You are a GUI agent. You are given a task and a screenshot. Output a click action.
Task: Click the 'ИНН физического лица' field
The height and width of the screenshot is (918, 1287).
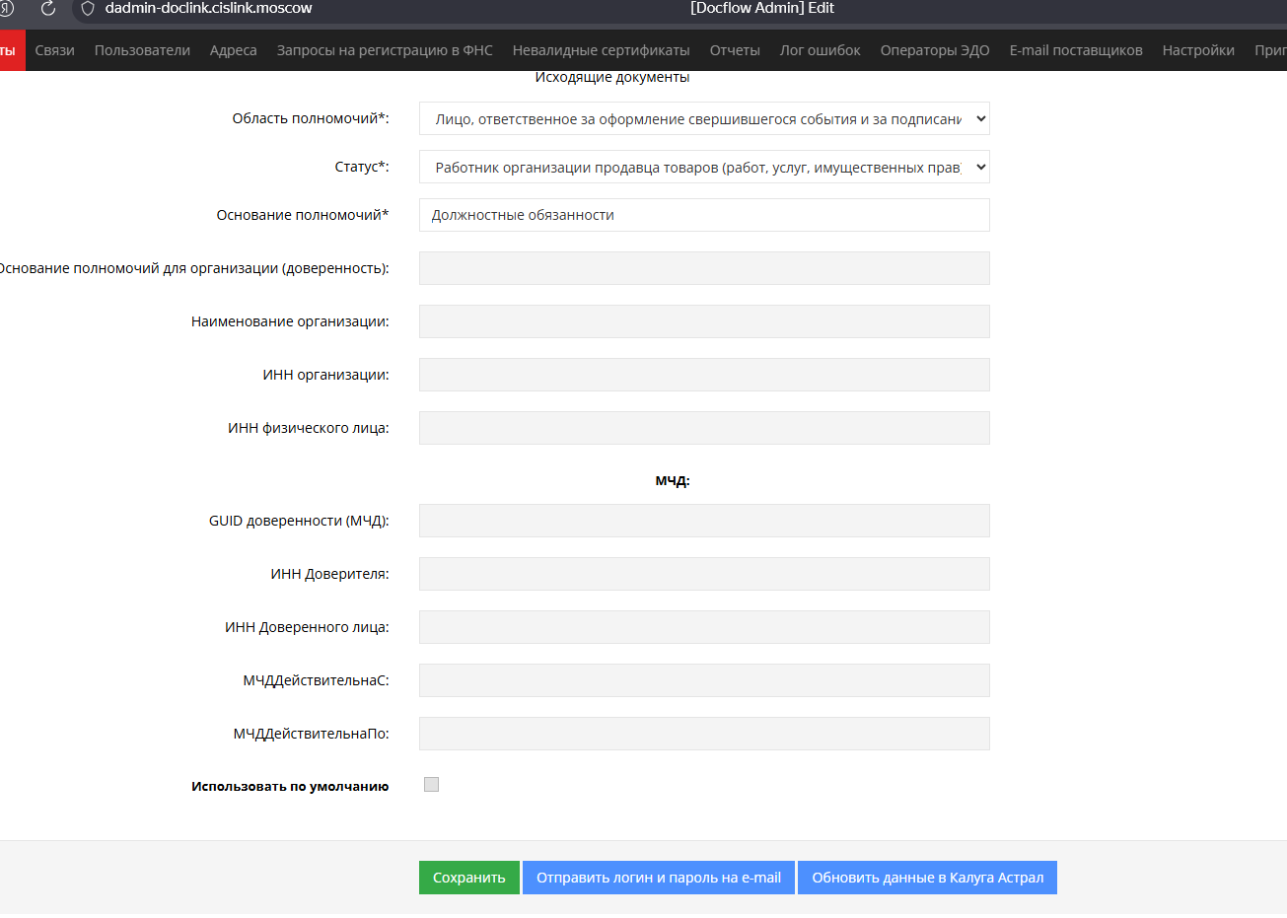[x=704, y=428]
